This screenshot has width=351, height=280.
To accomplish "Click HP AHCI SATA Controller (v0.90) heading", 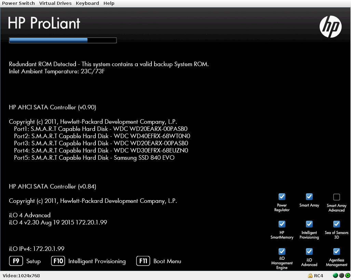I will (53, 107).
